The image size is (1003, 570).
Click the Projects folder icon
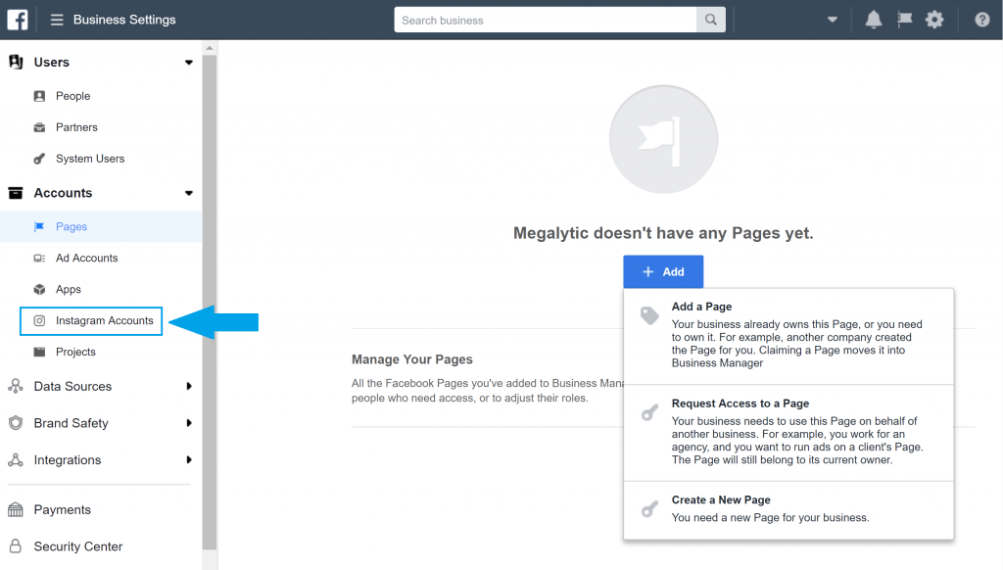[x=39, y=352]
